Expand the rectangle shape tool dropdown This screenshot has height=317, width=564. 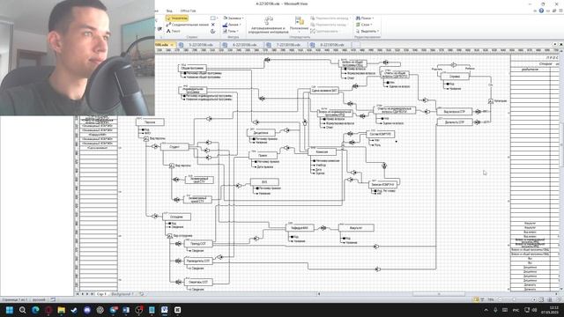pyautogui.click(x=217, y=18)
